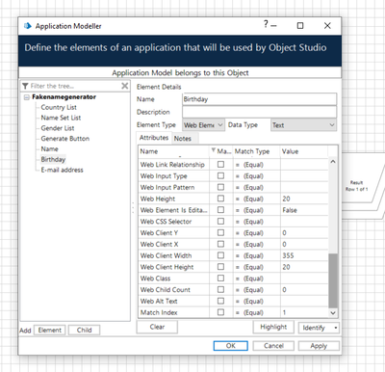This screenshot has height=372, width=385.
Task: Maximize the Application Modeller window
Action: (300, 26)
